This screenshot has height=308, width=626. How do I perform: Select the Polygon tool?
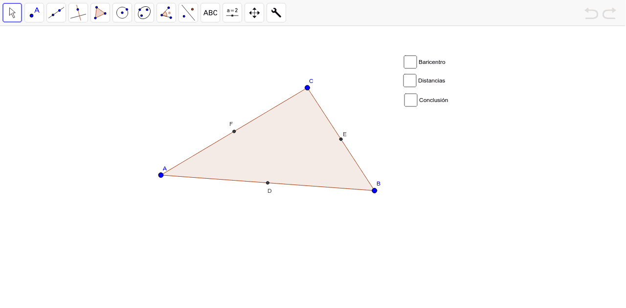point(100,13)
